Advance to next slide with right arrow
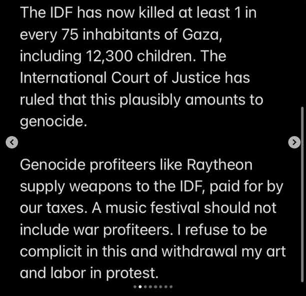The width and height of the screenshot is (306, 296). (294, 142)
